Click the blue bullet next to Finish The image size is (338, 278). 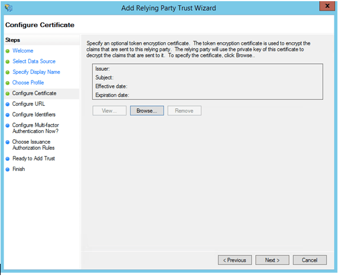(8, 169)
